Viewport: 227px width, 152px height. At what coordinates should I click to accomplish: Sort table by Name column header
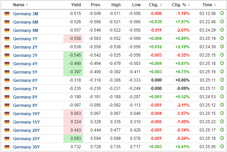coord(20,5)
